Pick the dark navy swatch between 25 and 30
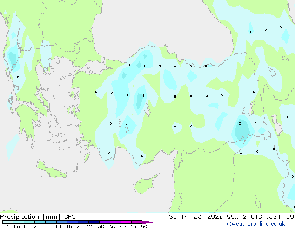 [94, 222]
